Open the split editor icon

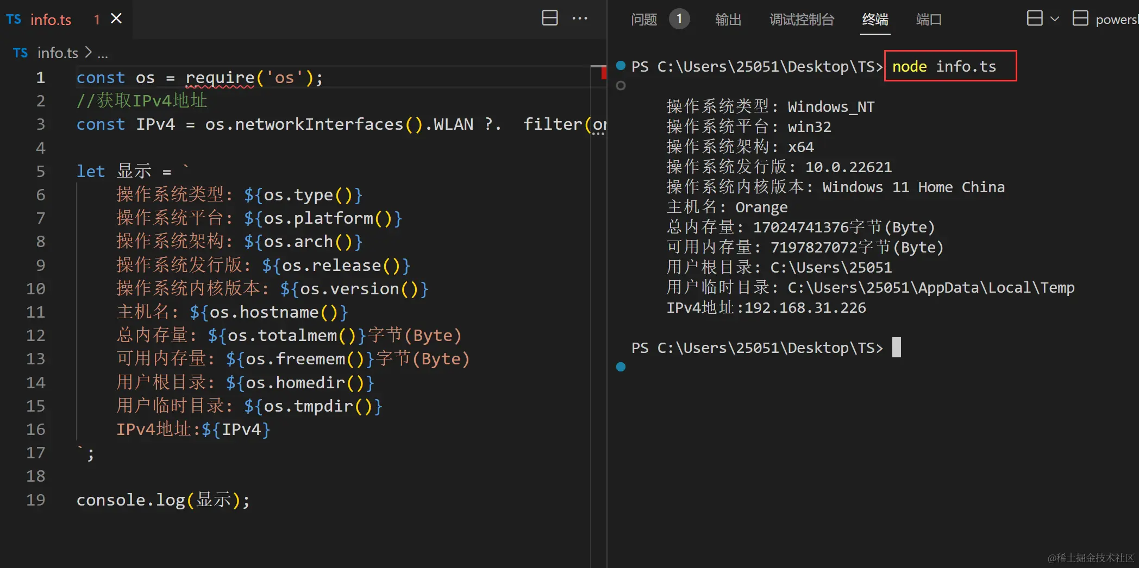[549, 18]
